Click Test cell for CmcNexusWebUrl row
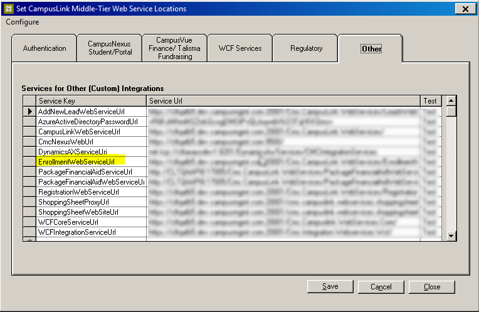The height and width of the screenshot is (312, 479). (430, 142)
